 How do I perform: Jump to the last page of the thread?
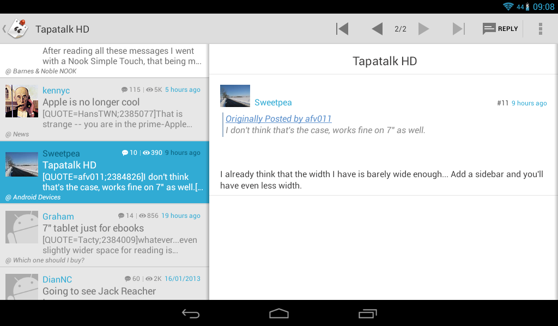coord(458,29)
